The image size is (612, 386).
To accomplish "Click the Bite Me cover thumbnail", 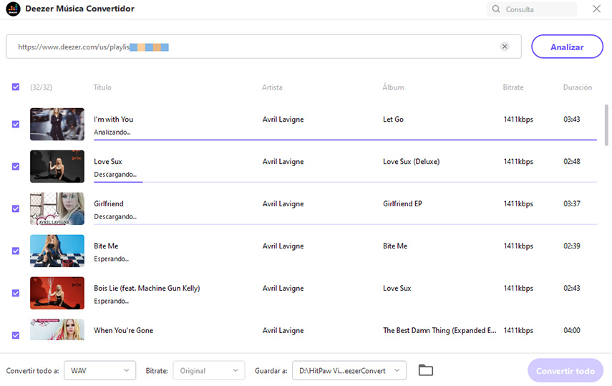I will [x=57, y=251].
